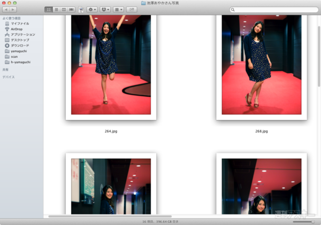Click the magnifying glass search icon
The width and height of the screenshot is (321, 225).
point(233,10)
